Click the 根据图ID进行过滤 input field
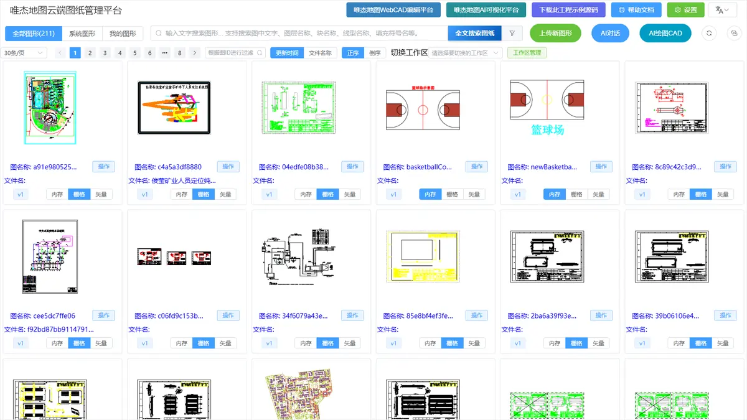This screenshot has width=747, height=420. pyautogui.click(x=235, y=53)
